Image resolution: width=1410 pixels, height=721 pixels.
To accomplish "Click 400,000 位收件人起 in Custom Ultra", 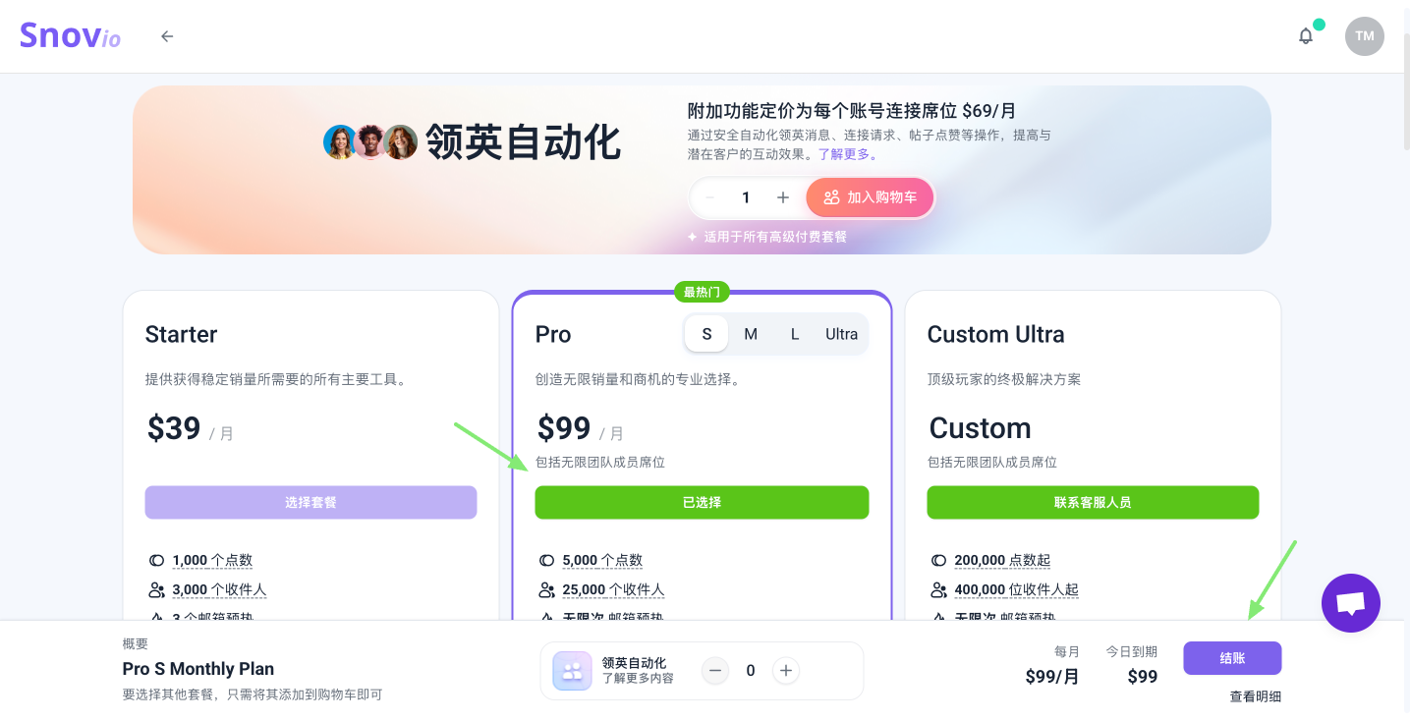I will (1016, 589).
